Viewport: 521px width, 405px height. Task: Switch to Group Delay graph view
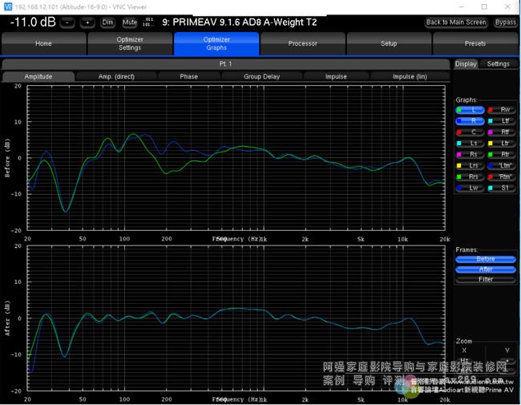[262, 77]
